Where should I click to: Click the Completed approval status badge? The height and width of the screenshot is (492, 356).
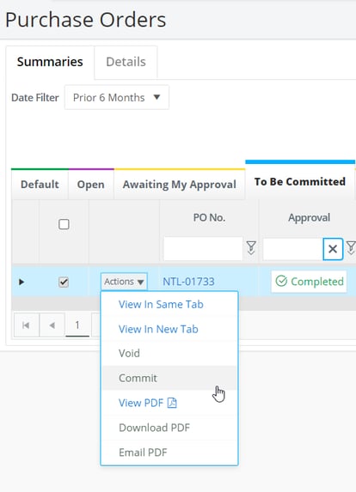pyautogui.click(x=310, y=282)
